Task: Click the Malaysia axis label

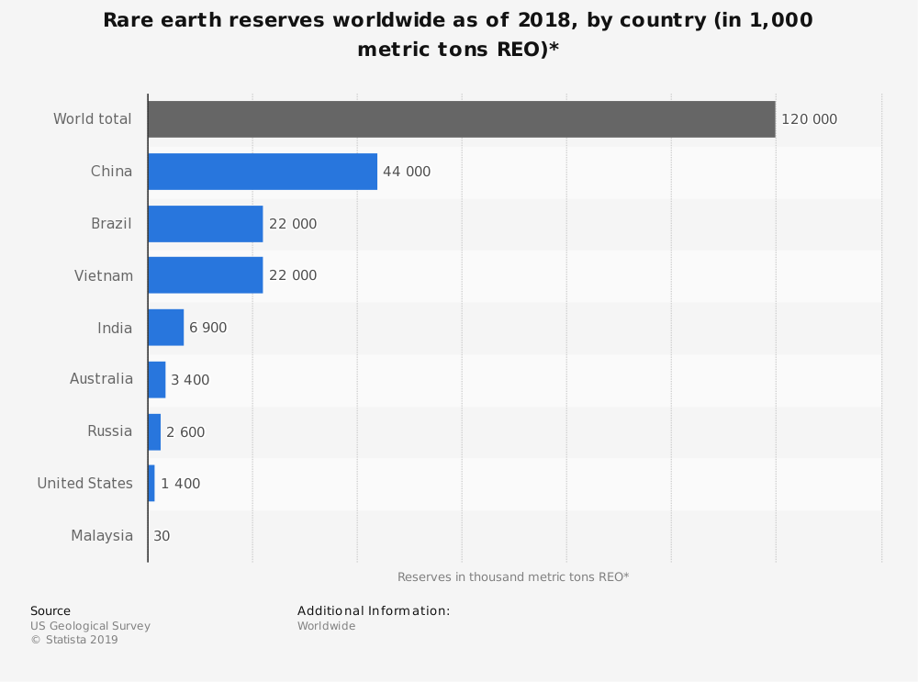Action: pyautogui.click(x=102, y=536)
